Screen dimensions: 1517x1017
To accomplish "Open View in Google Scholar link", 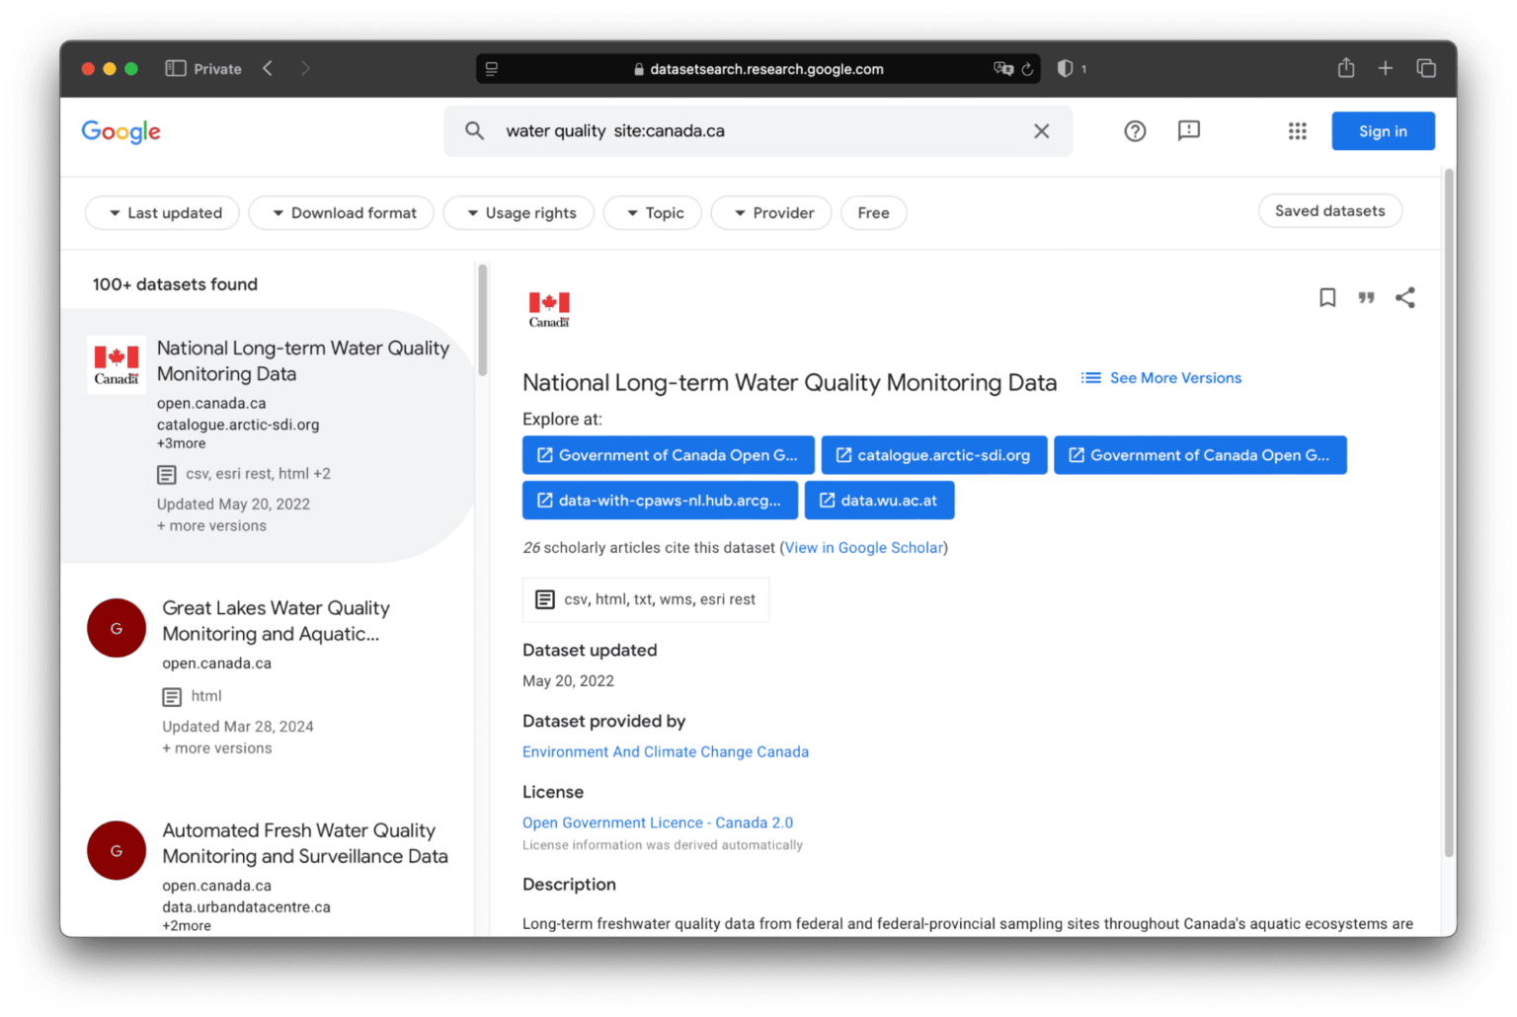I will click(x=864, y=548).
